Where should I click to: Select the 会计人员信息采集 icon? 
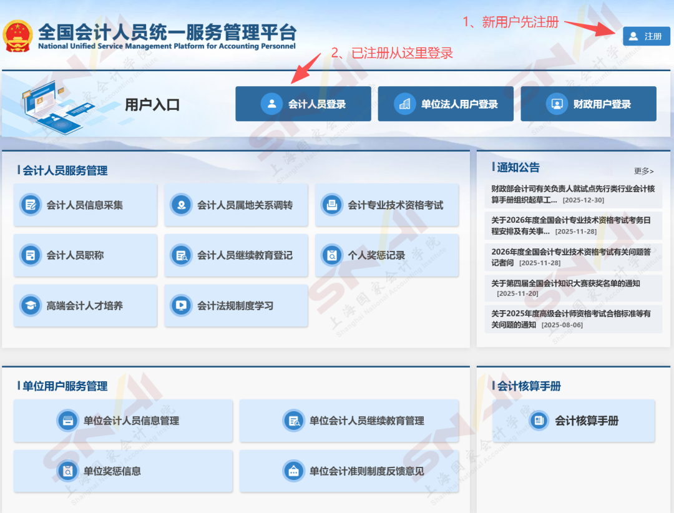(32, 205)
